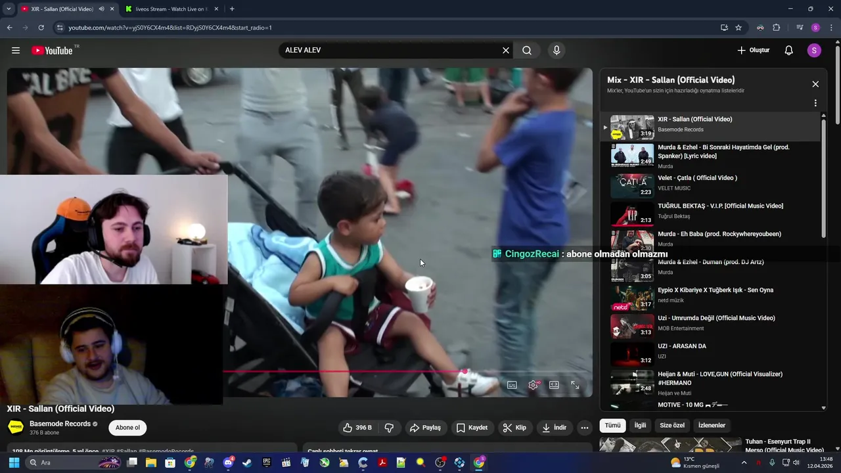
Task: Open a new browser tab with plus
Action: (x=232, y=9)
